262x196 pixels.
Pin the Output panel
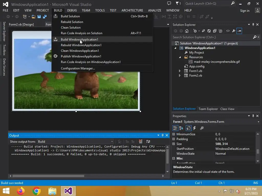point(162,135)
